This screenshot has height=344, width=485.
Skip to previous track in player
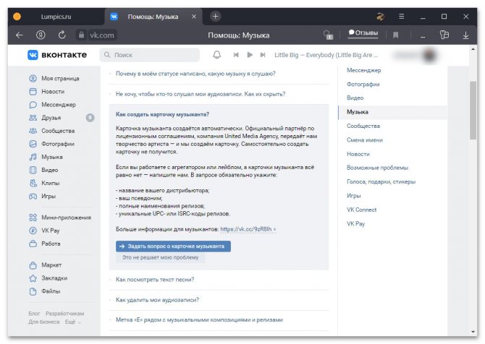tap(236, 55)
